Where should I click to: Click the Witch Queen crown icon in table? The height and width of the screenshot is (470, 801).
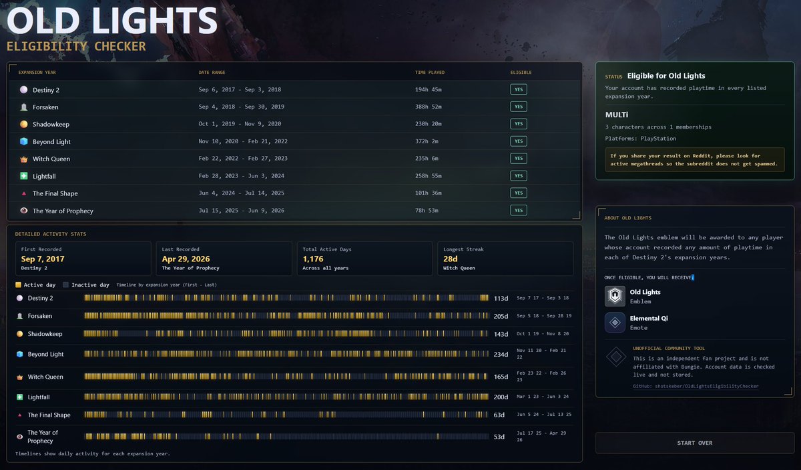pos(23,159)
